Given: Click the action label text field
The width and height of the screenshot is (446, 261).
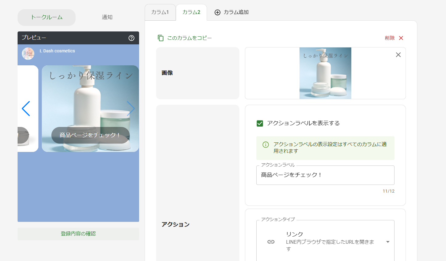Looking at the screenshot, I should (x=325, y=175).
